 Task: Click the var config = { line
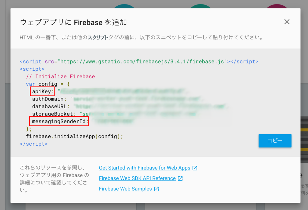pyautogui.click(x=48, y=84)
